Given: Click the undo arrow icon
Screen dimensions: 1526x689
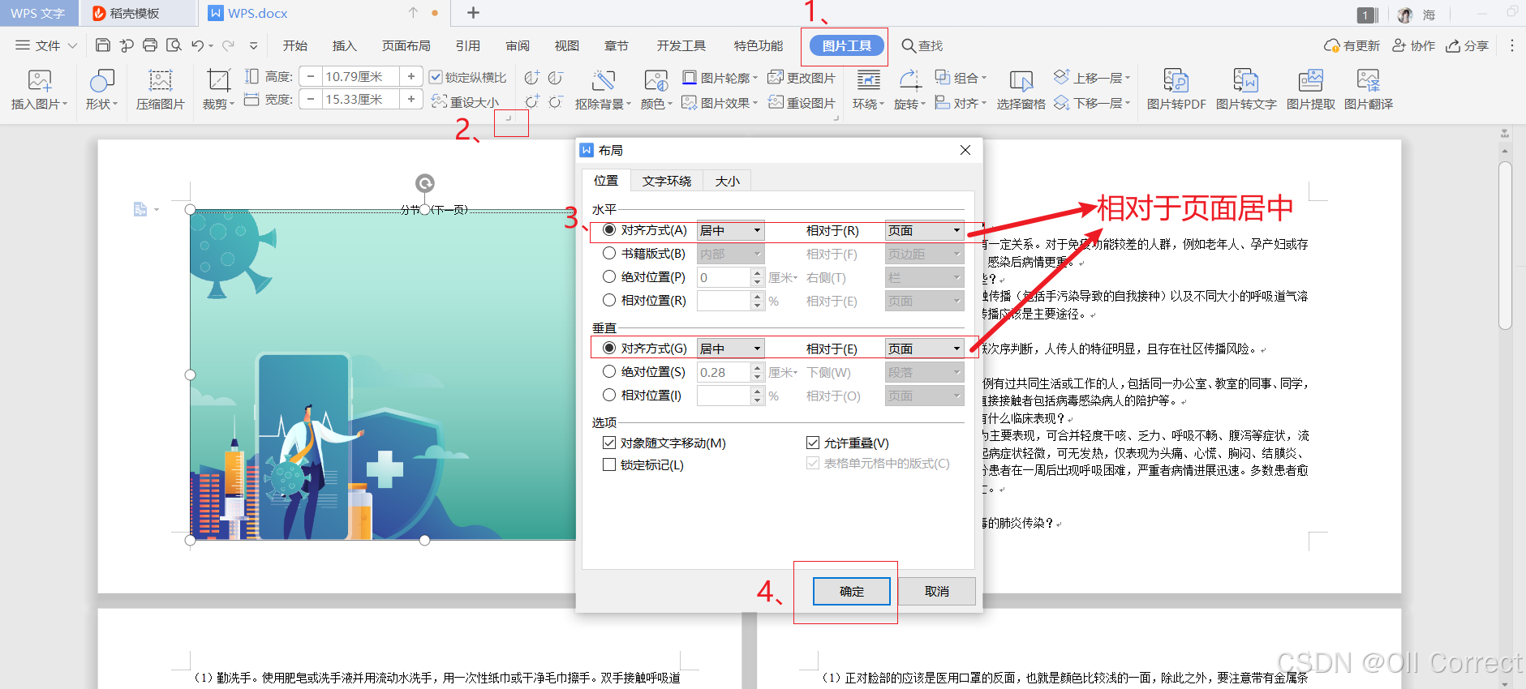Looking at the screenshot, I should pos(197,45).
